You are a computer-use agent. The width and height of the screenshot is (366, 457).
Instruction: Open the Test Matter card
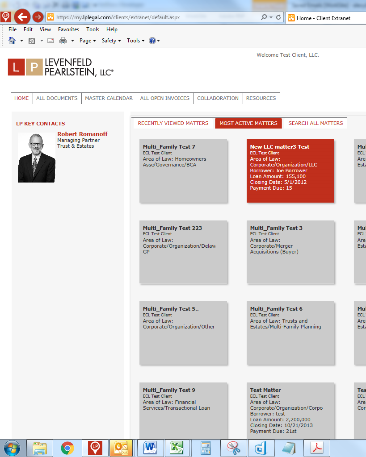[290, 411]
